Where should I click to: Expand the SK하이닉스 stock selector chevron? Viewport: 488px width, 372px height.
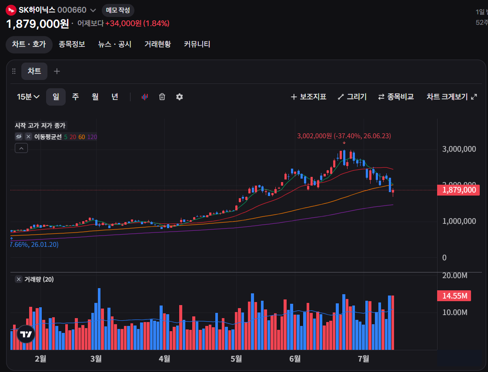tap(93, 10)
